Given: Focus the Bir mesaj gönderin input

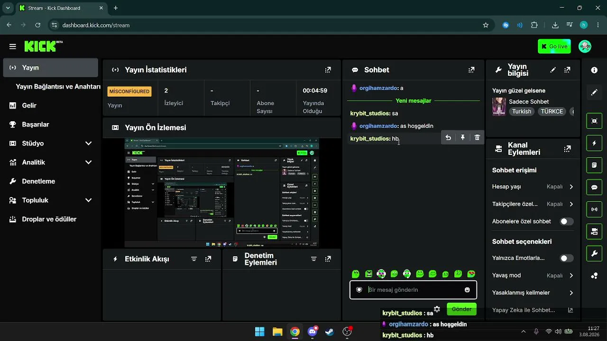Looking at the screenshot, I should (413, 290).
